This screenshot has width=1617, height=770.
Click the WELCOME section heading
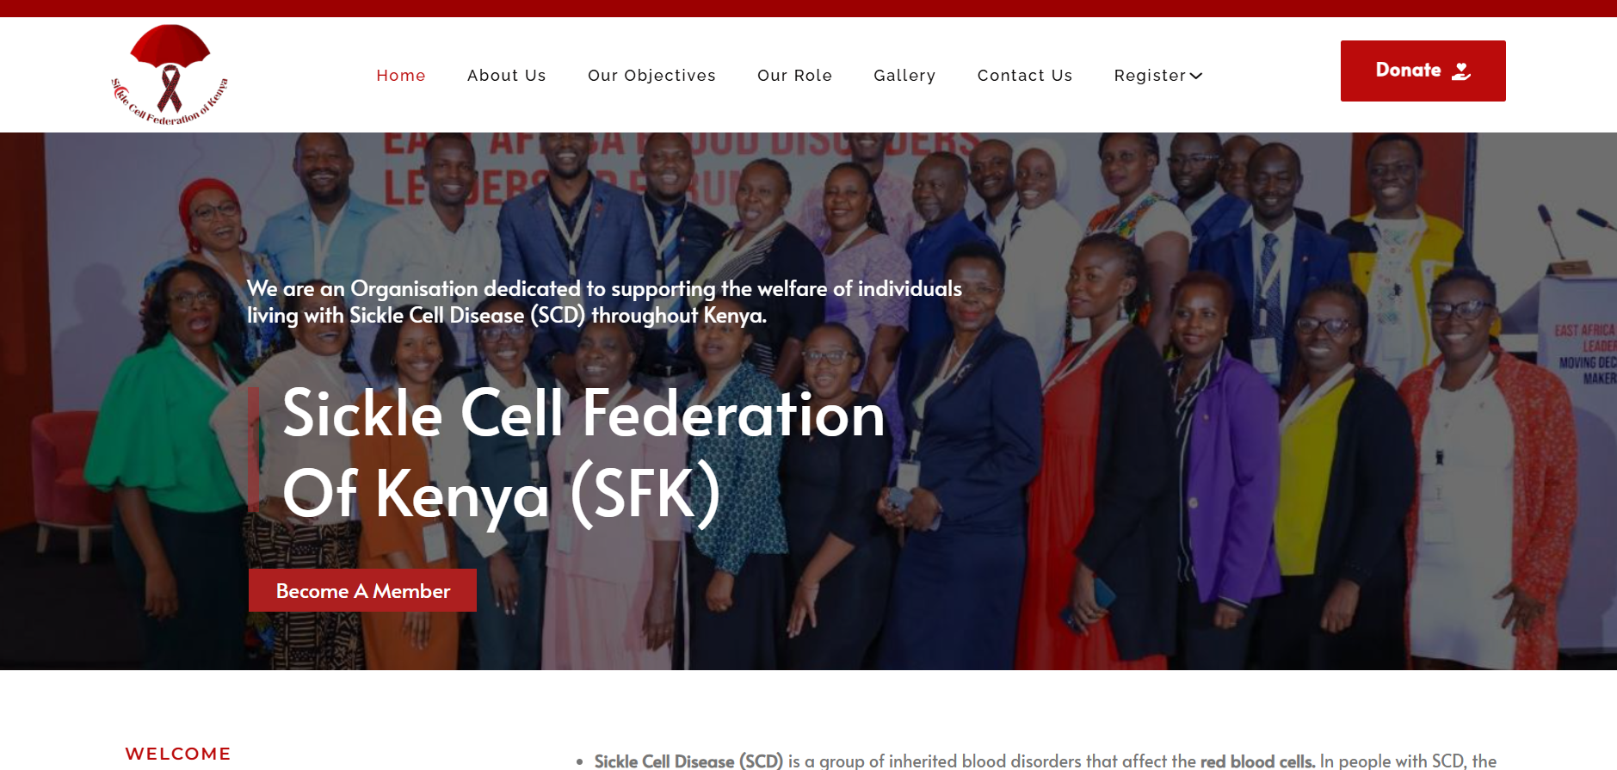(178, 754)
